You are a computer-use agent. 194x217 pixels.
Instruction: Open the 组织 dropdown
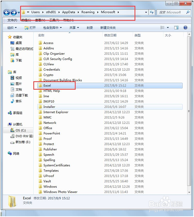12,28
